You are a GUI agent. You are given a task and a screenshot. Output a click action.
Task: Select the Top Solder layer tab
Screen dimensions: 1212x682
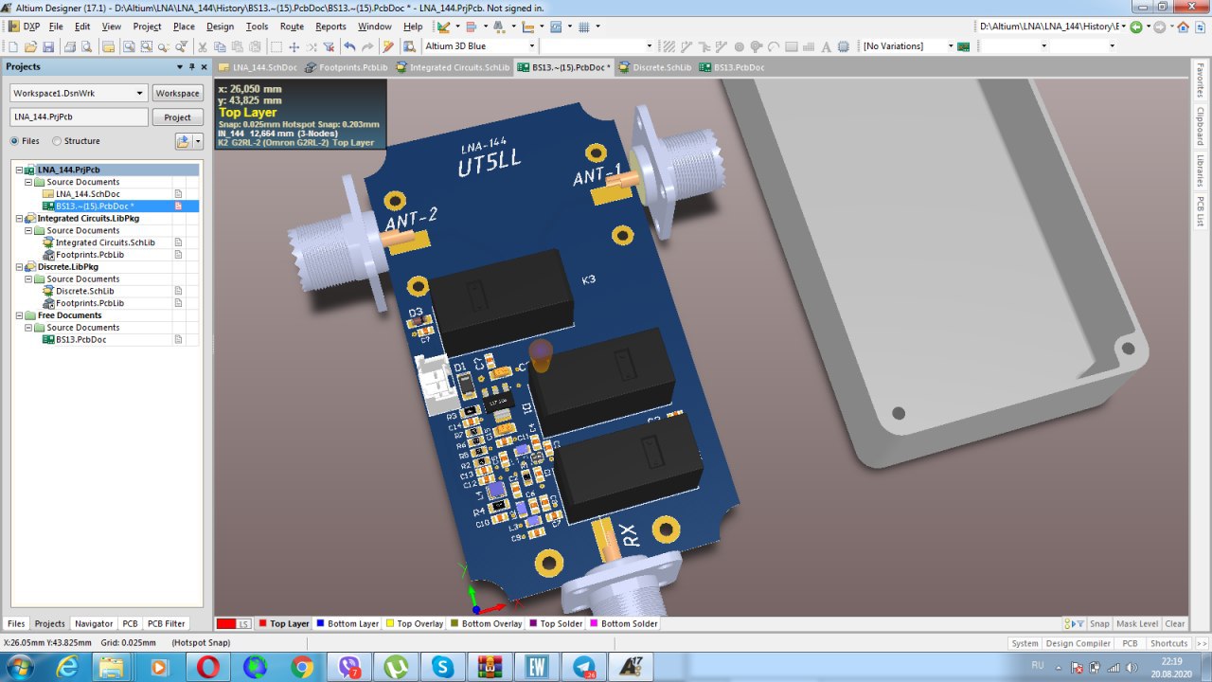557,623
